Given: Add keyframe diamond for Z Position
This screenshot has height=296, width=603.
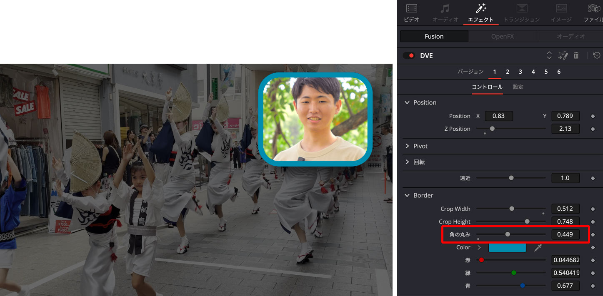Looking at the screenshot, I should click(x=593, y=129).
